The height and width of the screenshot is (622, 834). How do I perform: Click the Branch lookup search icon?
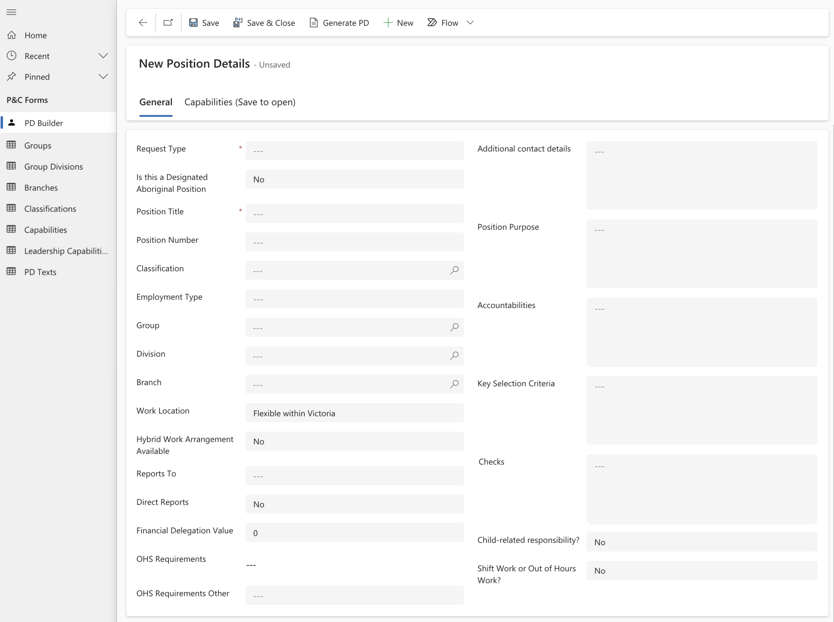click(454, 384)
